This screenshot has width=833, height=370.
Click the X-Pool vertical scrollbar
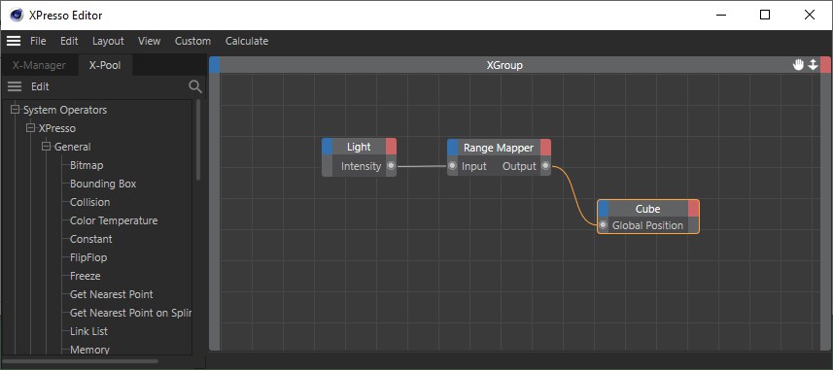point(198,140)
